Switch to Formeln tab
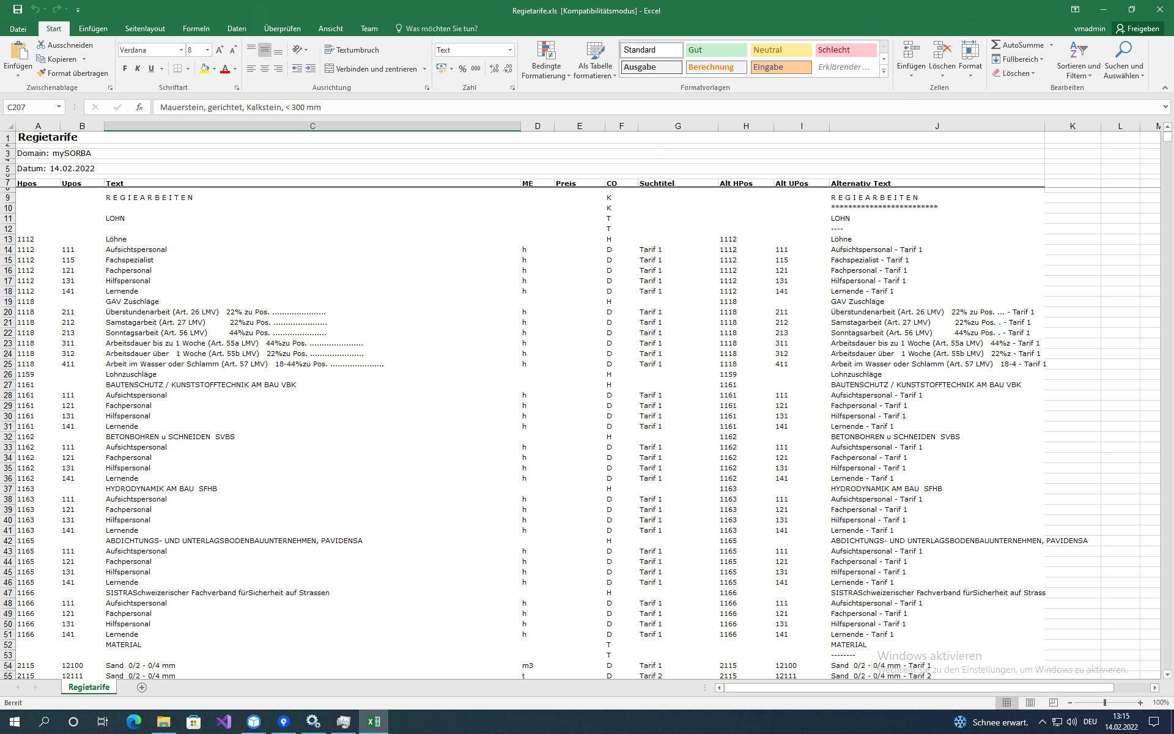 coord(196,29)
